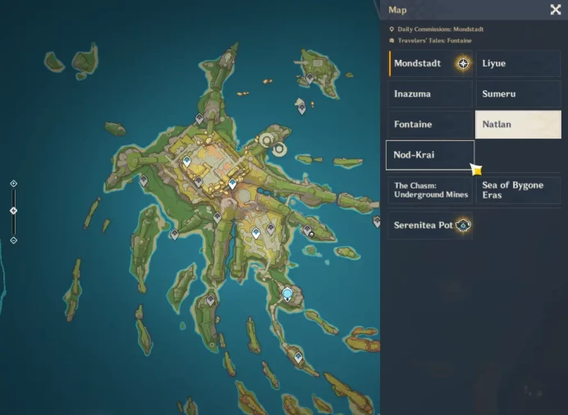The width and height of the screenshot is (568, 415).
Task: Close the Map region panel
Action: click(556, 9)
